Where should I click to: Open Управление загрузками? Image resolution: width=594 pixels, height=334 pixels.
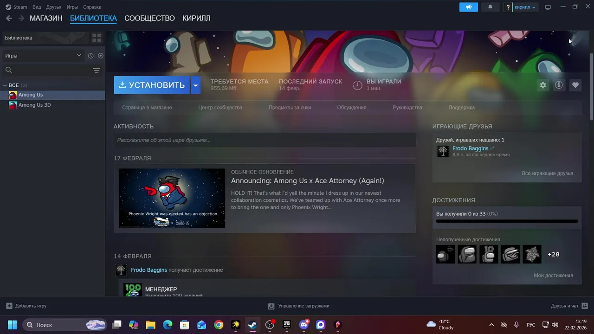299,306
